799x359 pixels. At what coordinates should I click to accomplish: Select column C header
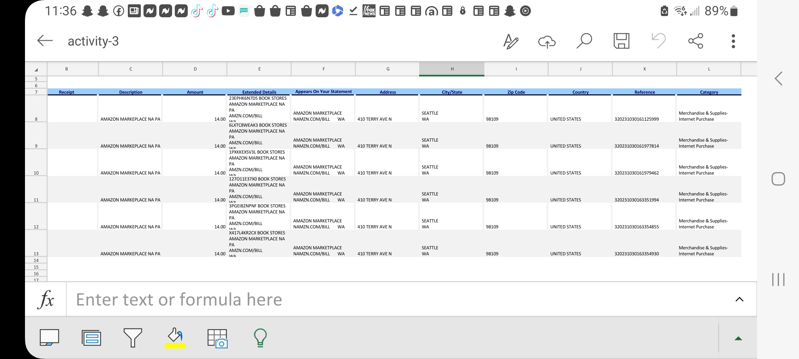pos(131,69)
